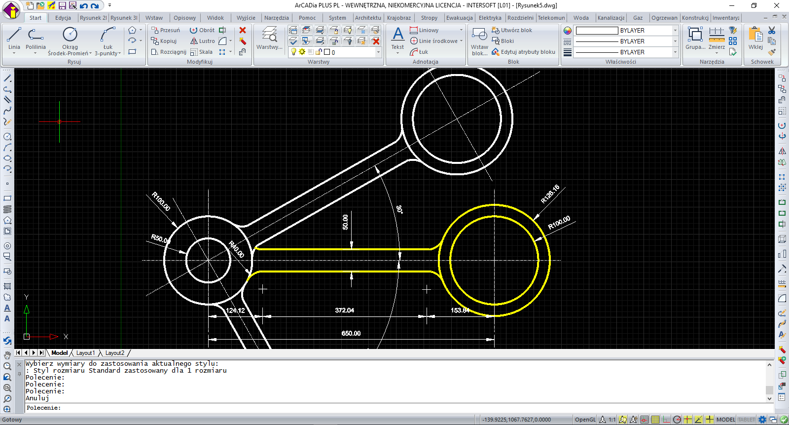Switch to Layout1 sheet tab
Screen dimensions: 789x425
coord(85,353)
